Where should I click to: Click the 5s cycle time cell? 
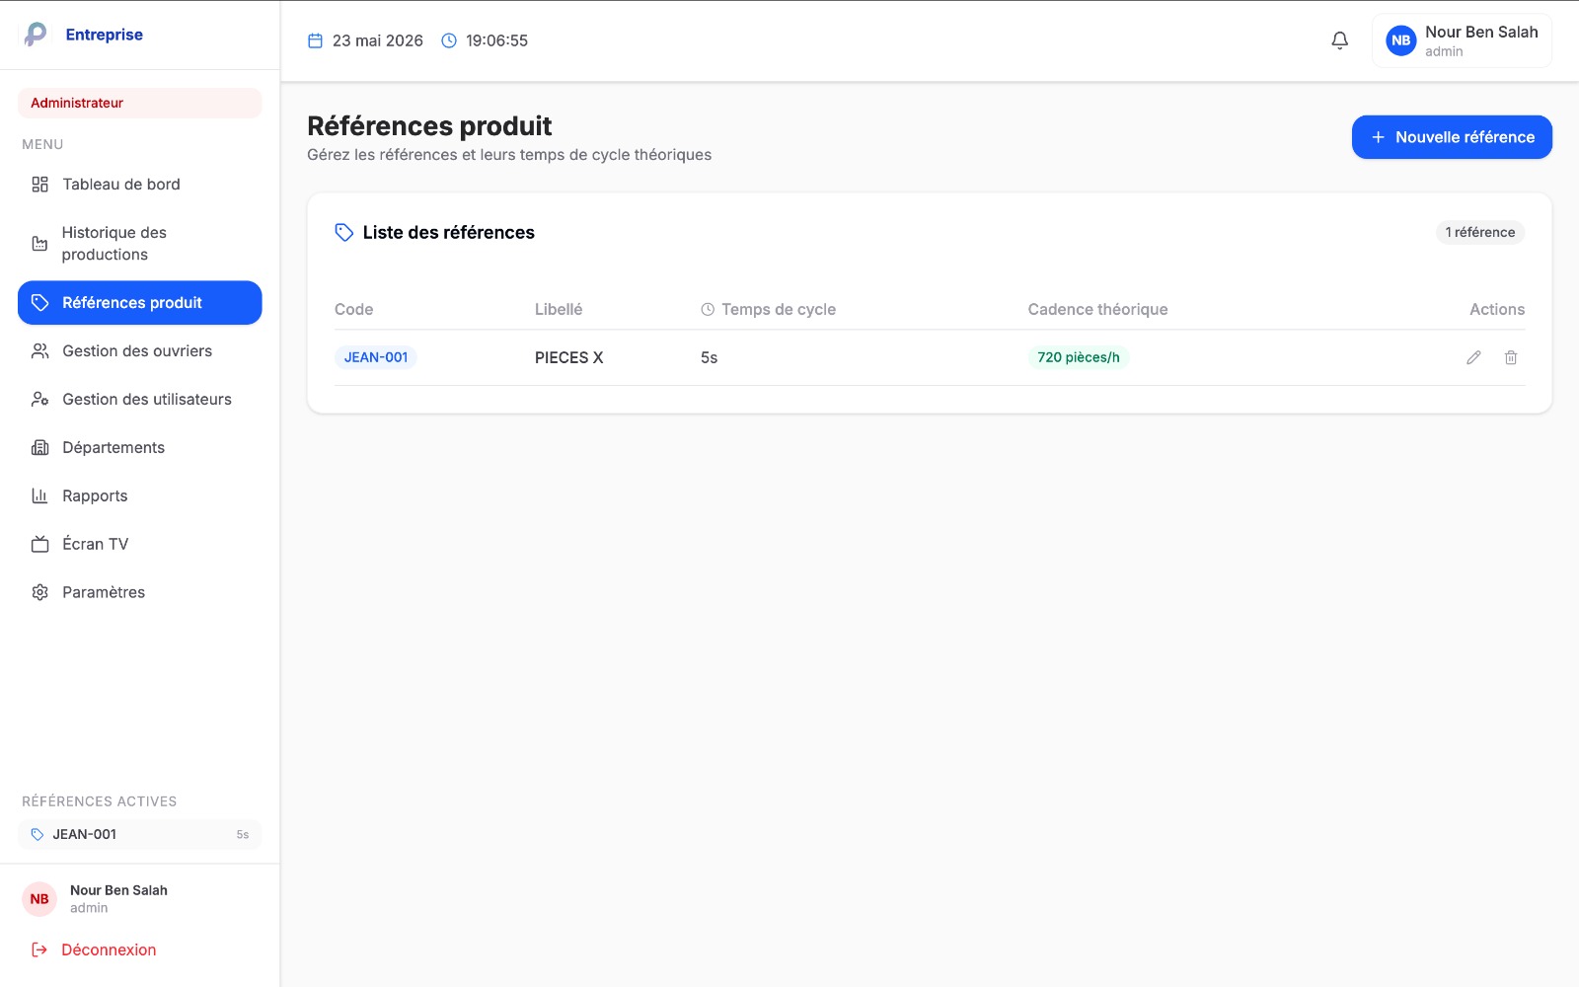coord(710,358)
